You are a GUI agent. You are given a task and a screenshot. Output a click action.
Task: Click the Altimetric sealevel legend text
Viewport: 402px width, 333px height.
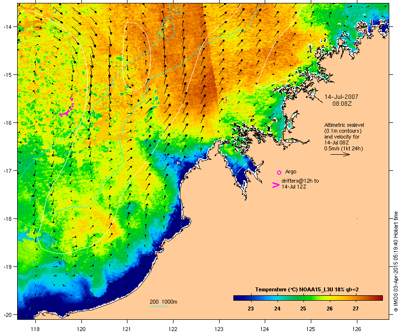[x=344, y=125]
